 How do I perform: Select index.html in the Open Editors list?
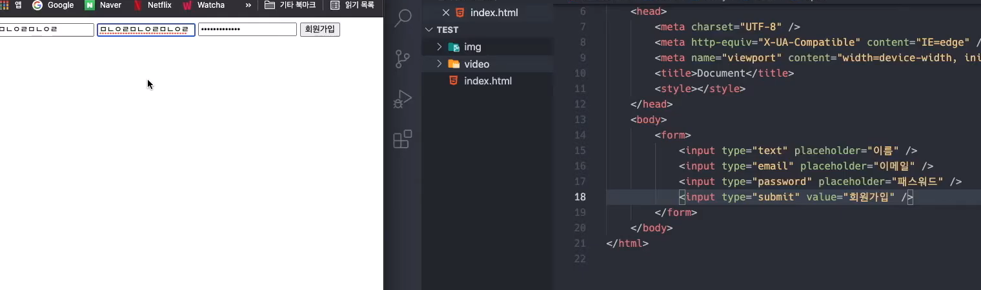click(494, 12)
